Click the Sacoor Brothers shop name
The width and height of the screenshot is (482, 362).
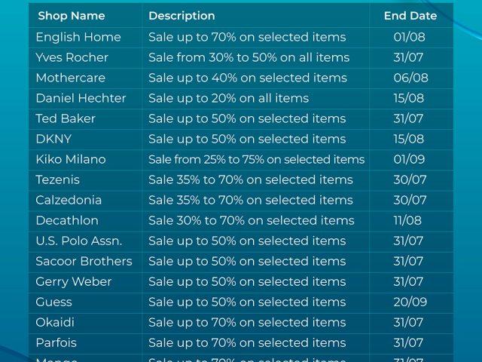84,262
